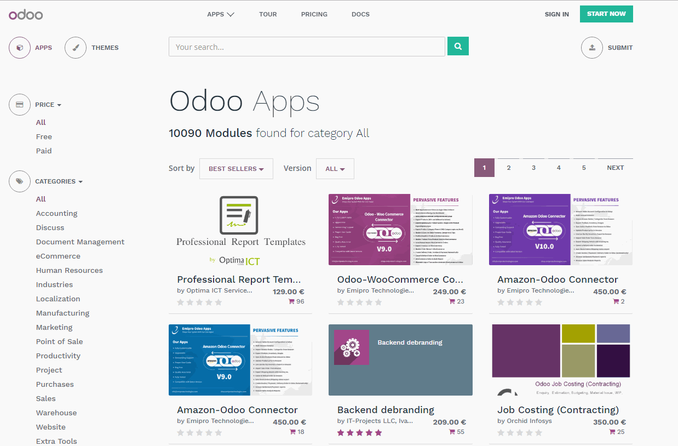The image size is (678, 446).
Task: Click the Themes label in header
Action: (x=105, y=48)
